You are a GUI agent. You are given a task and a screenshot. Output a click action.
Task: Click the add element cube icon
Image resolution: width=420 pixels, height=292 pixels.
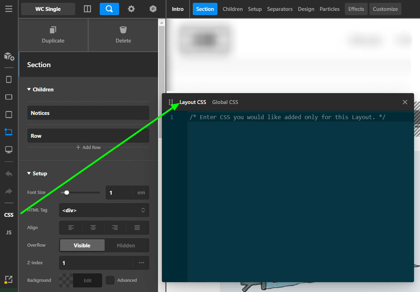[9, 56]
